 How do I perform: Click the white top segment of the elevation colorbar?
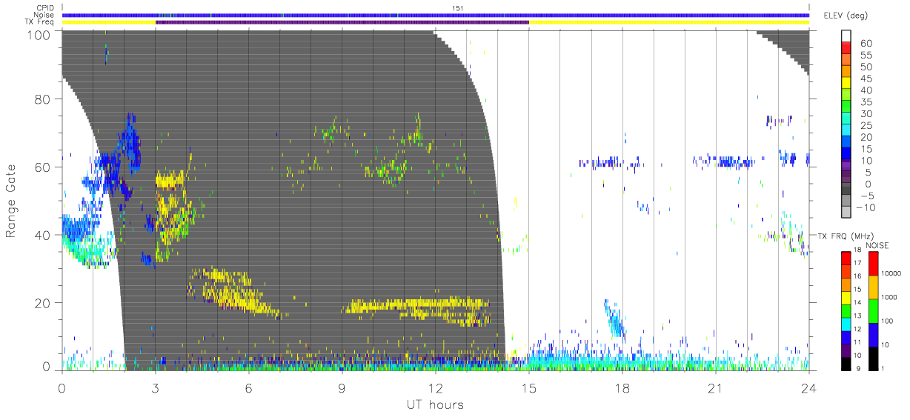tap(846, 36)
